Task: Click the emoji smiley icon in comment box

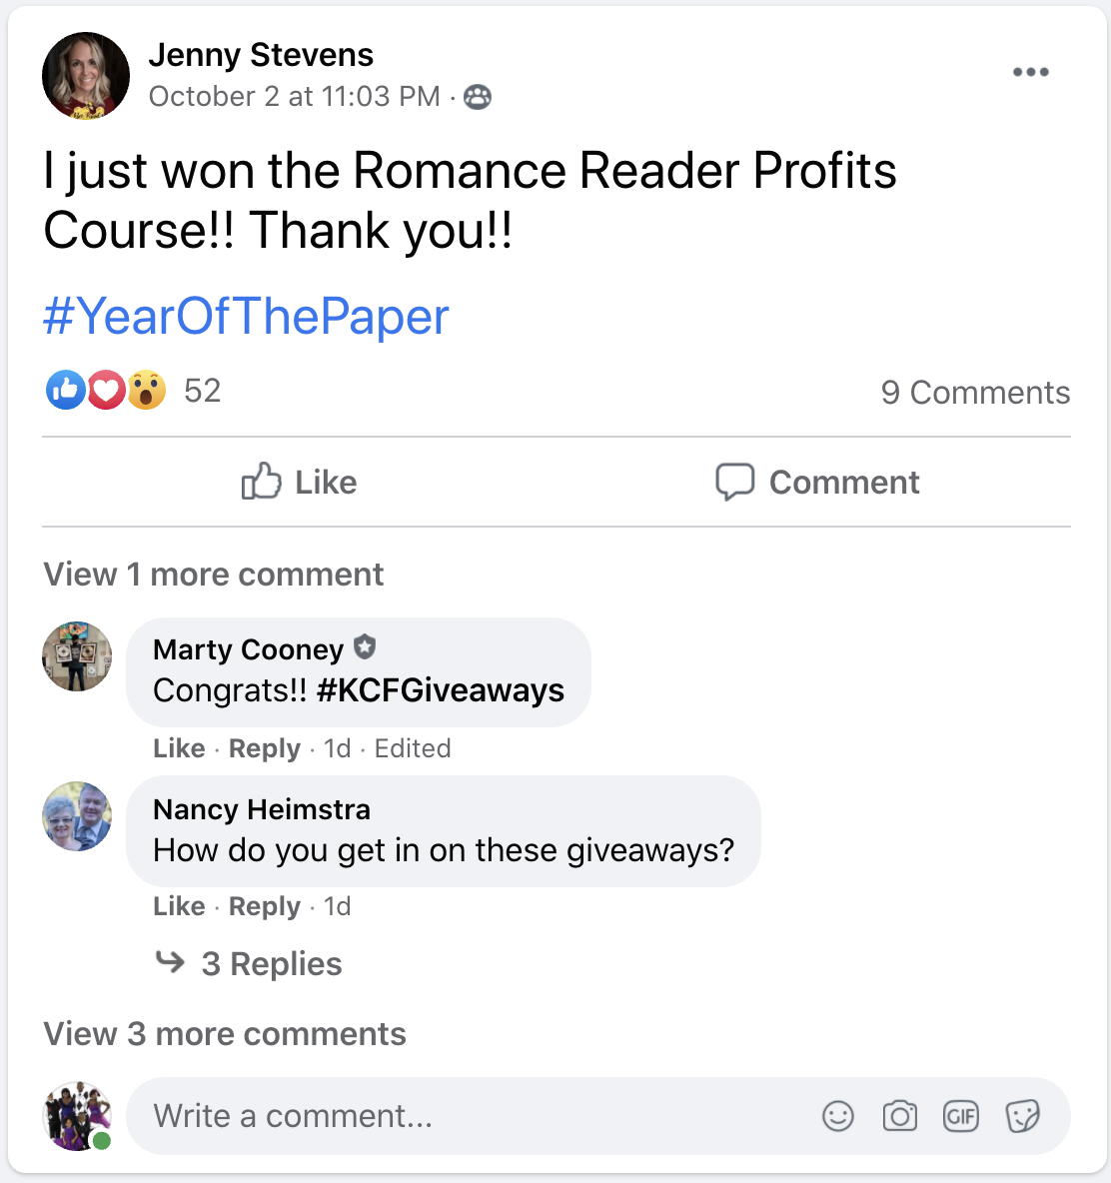Action: coord(838,1116)
